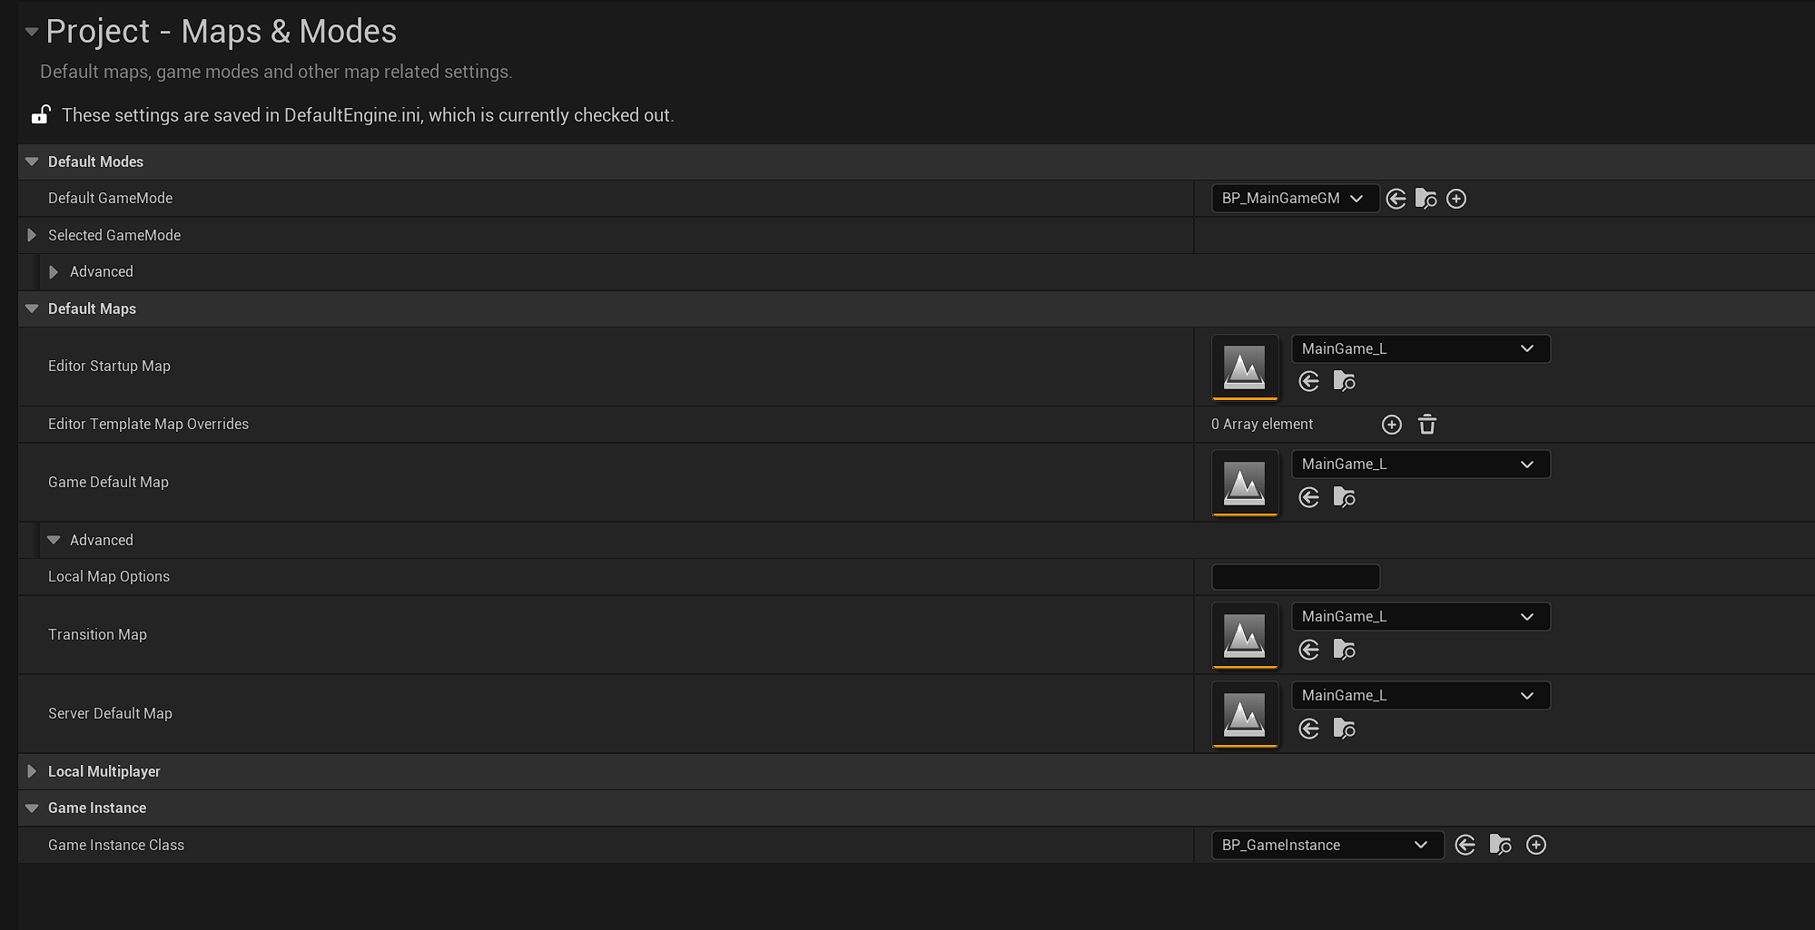Expand the Selected GameMode section
Image resolution: width=1815 pixels, height=930 pixels.
click(x=31, y=235)
